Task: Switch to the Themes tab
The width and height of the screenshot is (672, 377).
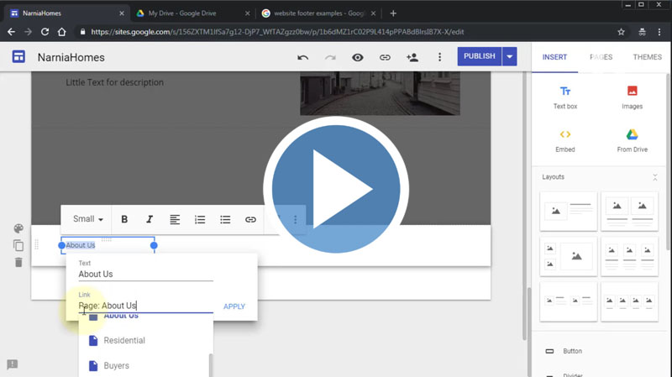Action: click(647, 57)
